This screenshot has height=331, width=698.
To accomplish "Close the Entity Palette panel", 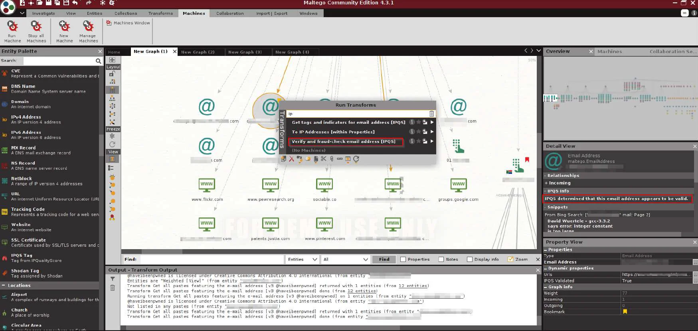I will 100,51.
